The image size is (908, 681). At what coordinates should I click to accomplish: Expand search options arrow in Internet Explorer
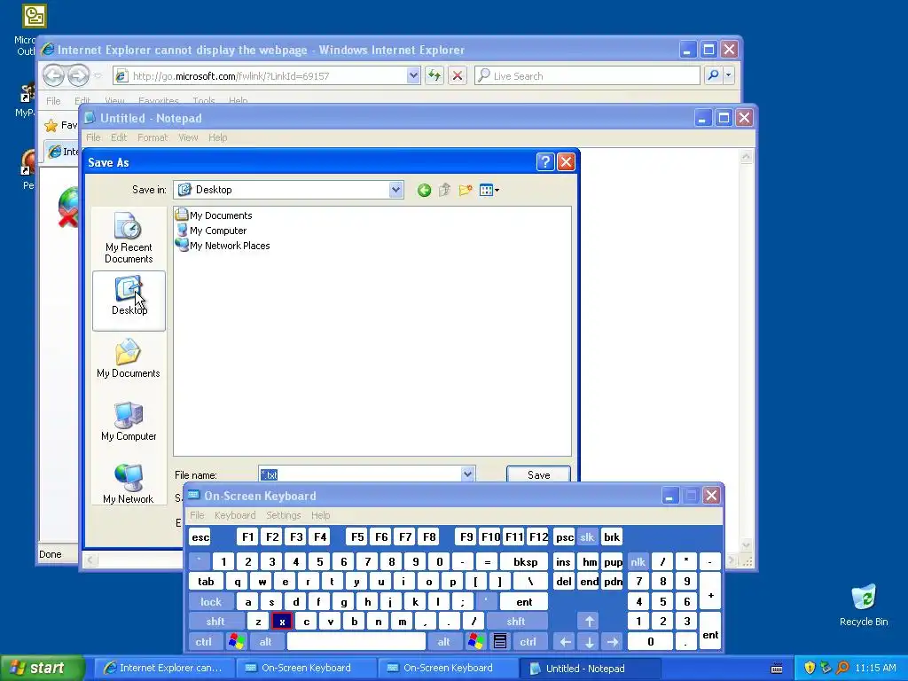729,75
